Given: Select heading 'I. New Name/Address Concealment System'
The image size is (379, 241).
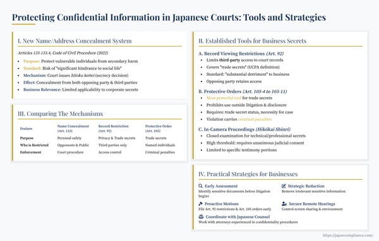Looking at the screenshot, I should (75, 41).
